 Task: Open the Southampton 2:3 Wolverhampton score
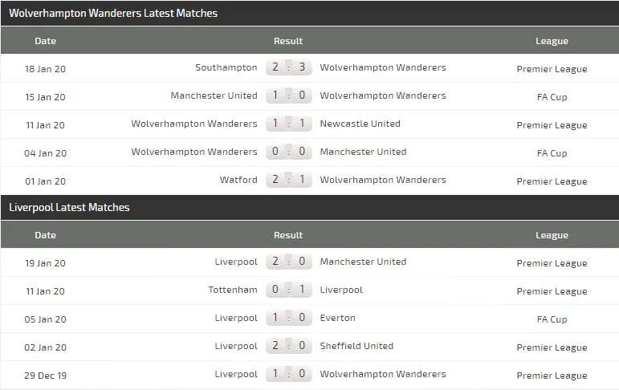pos(288,68)
